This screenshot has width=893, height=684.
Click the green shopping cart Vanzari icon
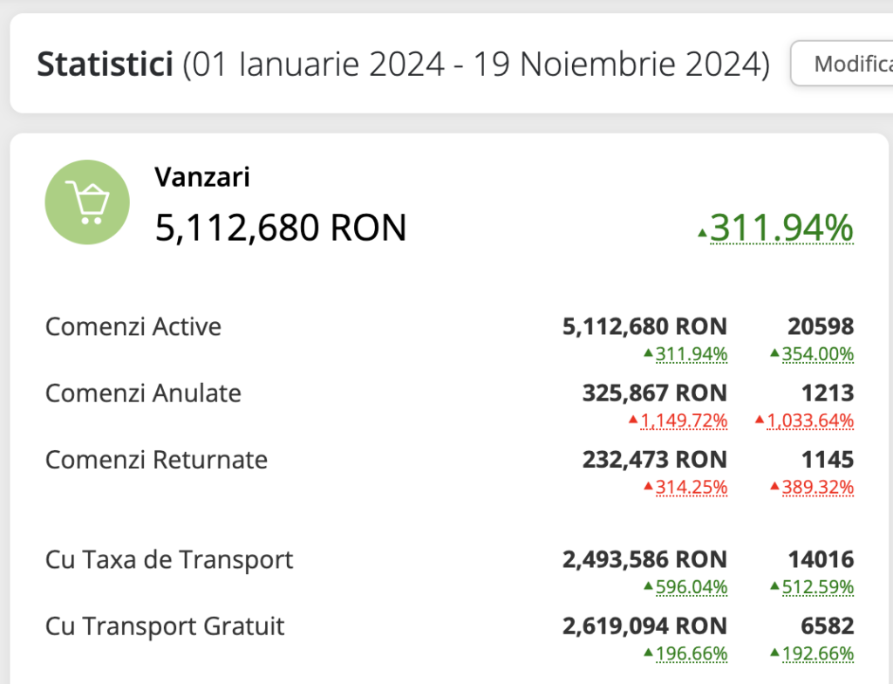tap(87, 202)
